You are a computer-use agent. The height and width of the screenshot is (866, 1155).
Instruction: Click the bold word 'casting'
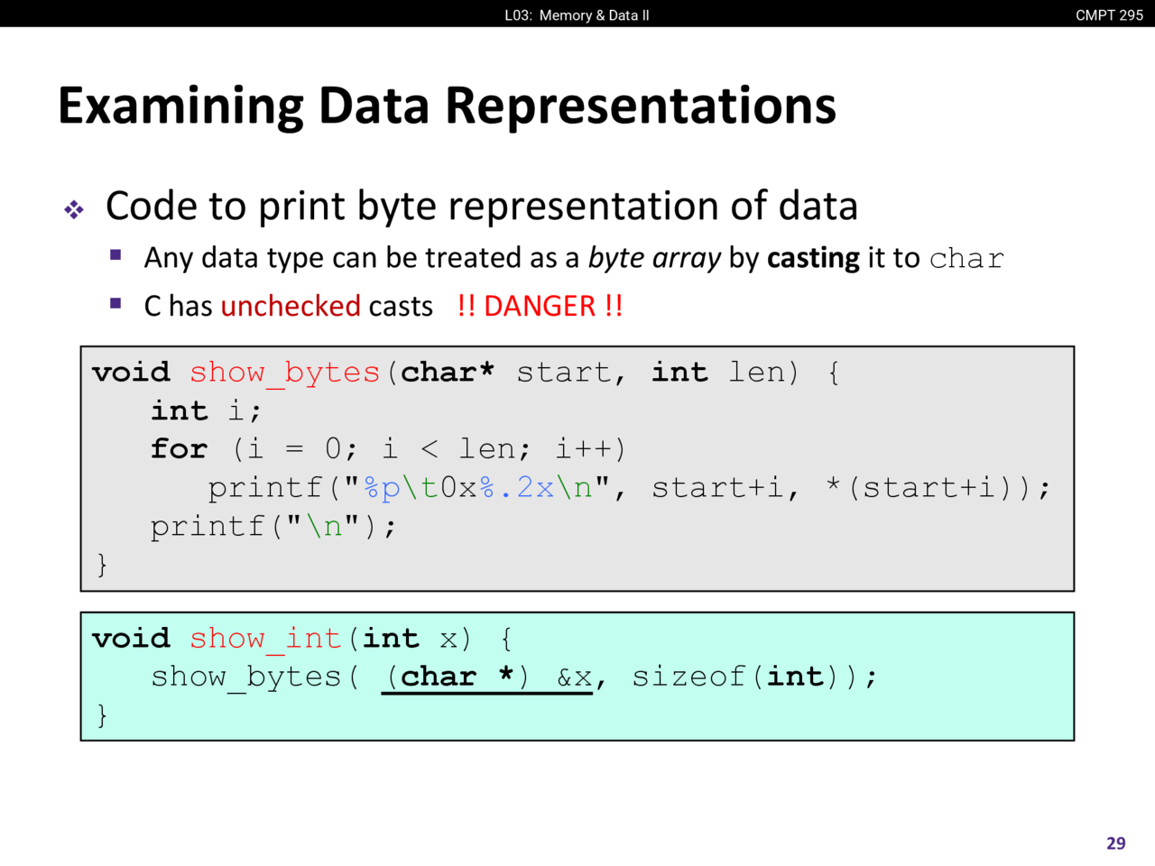tap(813, 258)
